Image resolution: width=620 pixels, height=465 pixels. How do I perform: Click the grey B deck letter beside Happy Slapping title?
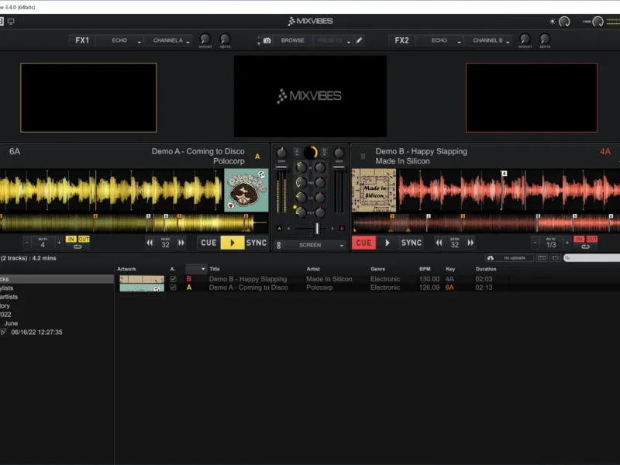coord(363,157)
